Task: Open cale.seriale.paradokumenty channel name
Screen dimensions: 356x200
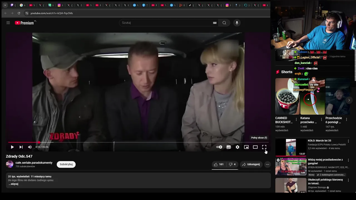Action: click(34, 163)
